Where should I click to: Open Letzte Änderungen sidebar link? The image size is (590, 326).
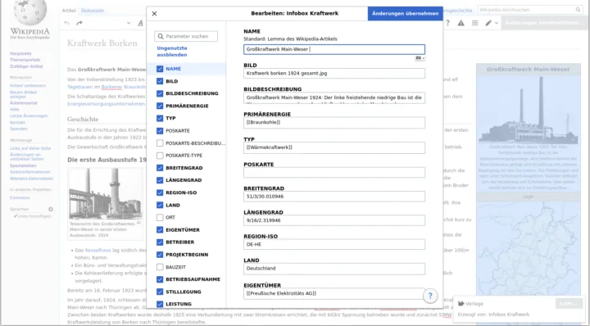point(29,115)
